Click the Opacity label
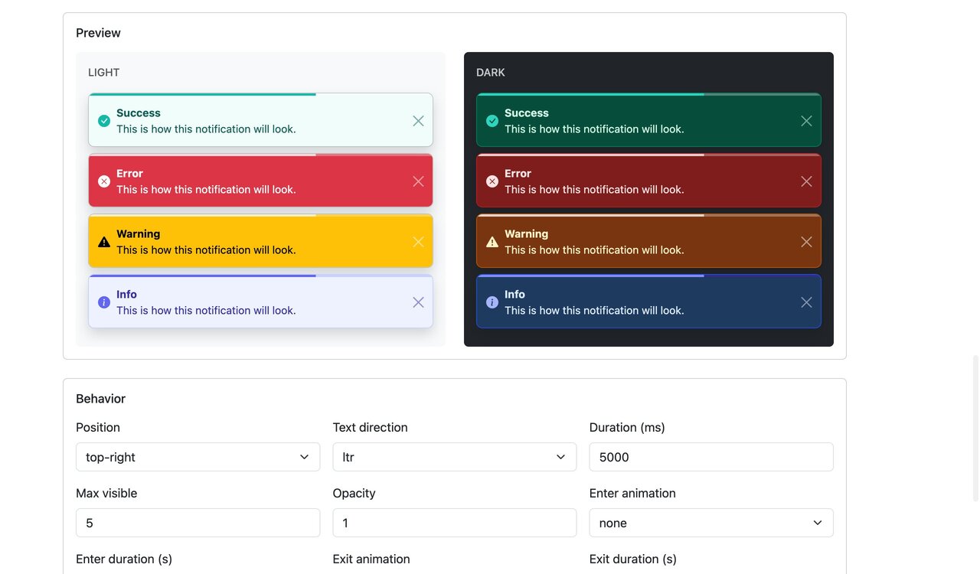980x574 pixels. tap(354, 493)
